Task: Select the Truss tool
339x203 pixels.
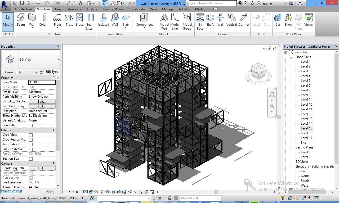Action: tap(69, 20)
